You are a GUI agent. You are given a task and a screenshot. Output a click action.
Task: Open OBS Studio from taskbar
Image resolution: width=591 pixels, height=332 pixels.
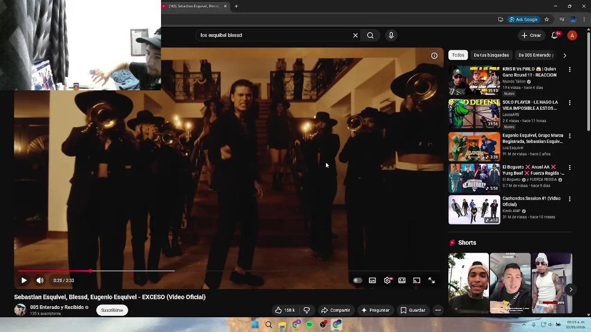[x=323, y=325]
